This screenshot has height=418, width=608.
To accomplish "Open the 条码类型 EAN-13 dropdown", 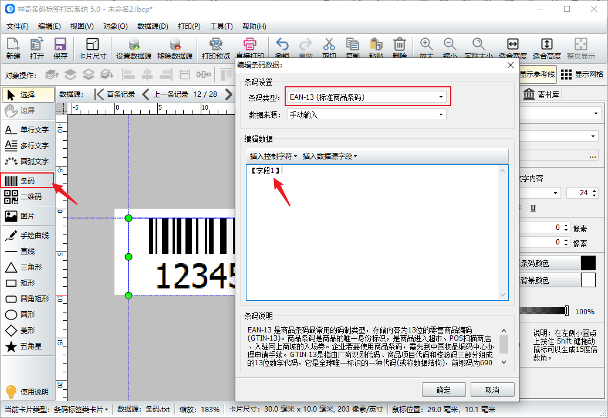I will [368, 97].
